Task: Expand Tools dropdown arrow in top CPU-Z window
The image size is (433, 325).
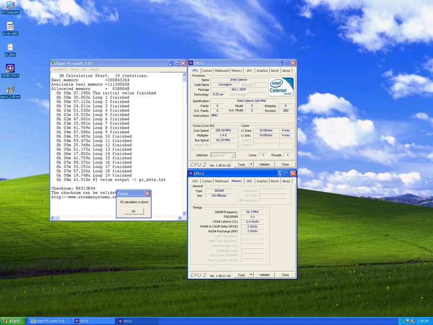Action: (x=251, y=164)
